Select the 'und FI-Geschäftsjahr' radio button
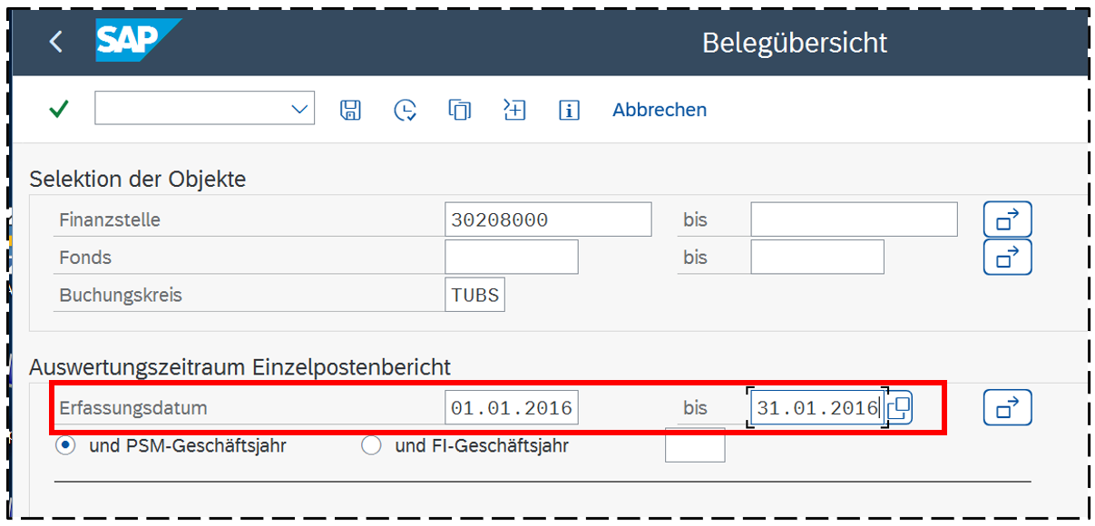Image resolution: width=1095 pixels, height=526 pixels. 371,446
